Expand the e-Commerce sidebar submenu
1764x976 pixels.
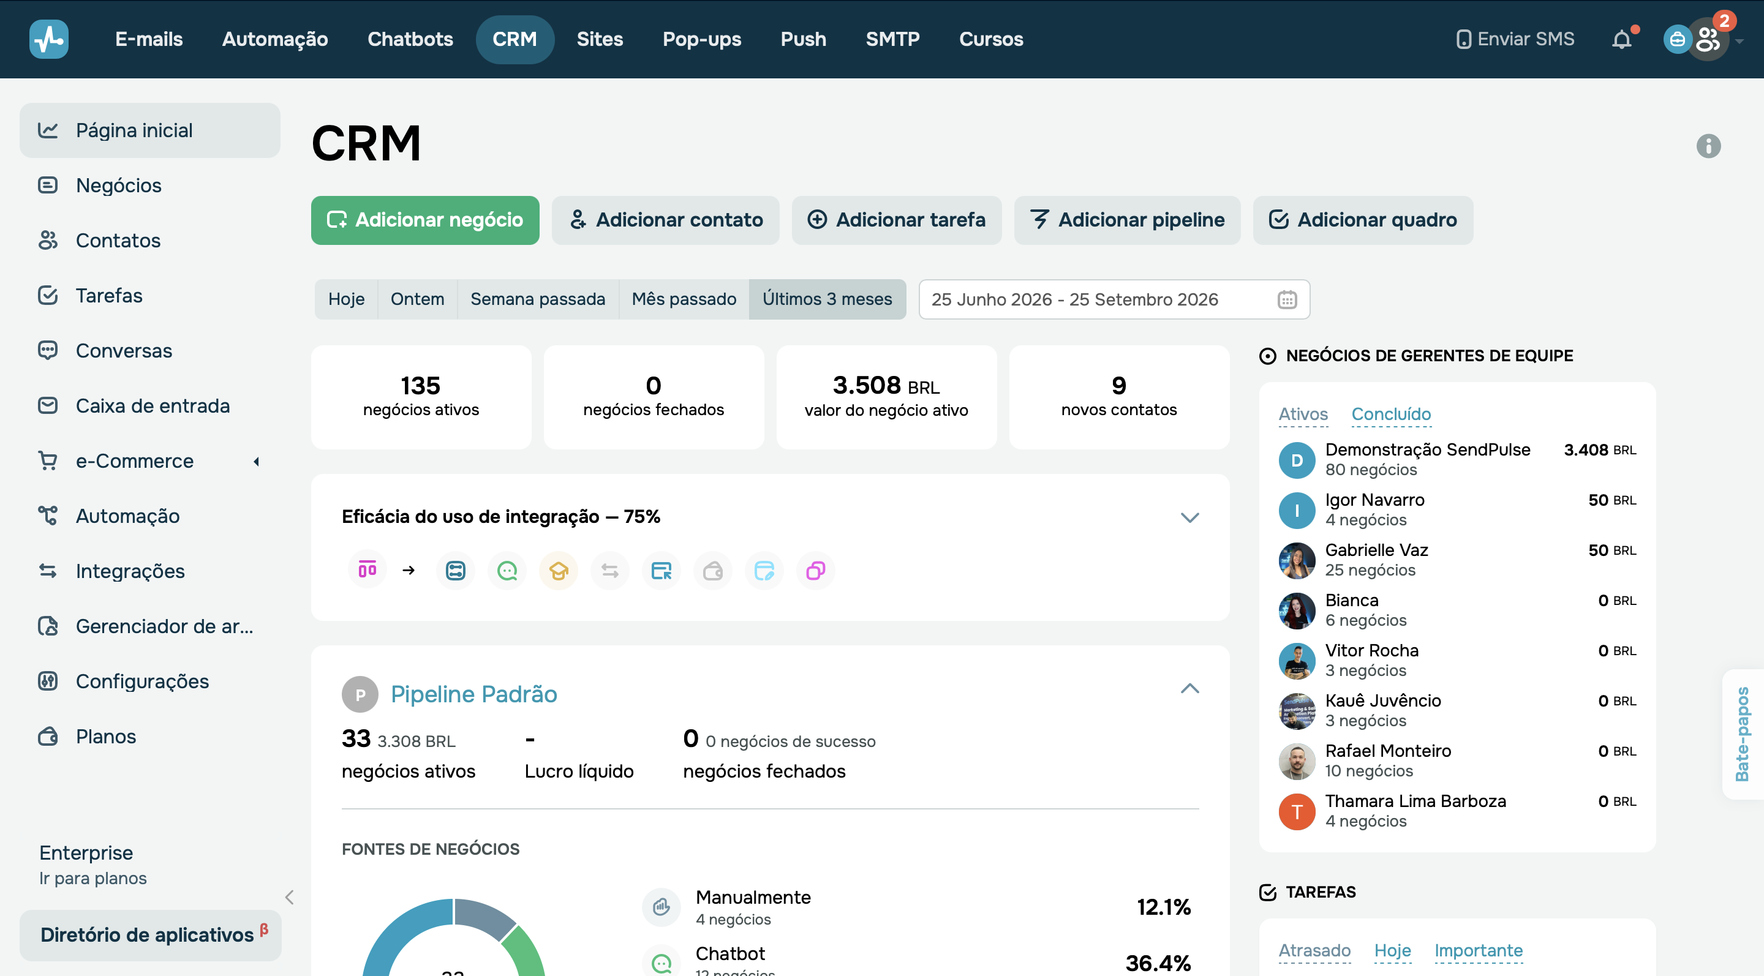[x=257, y=461]
